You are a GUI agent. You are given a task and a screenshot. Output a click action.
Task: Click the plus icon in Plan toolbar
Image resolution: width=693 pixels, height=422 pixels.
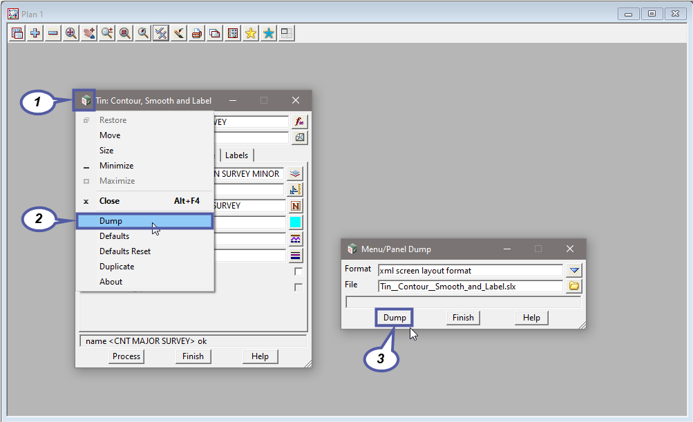pyautogui.click(x=35, y=33)
